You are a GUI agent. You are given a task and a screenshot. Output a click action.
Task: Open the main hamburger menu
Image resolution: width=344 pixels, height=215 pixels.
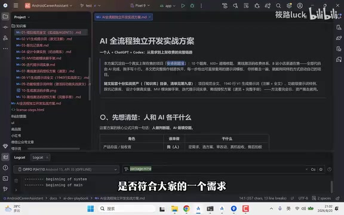[16, 5]
